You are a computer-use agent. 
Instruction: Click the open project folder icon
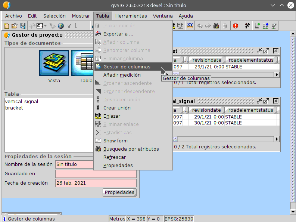click(15, 26)
